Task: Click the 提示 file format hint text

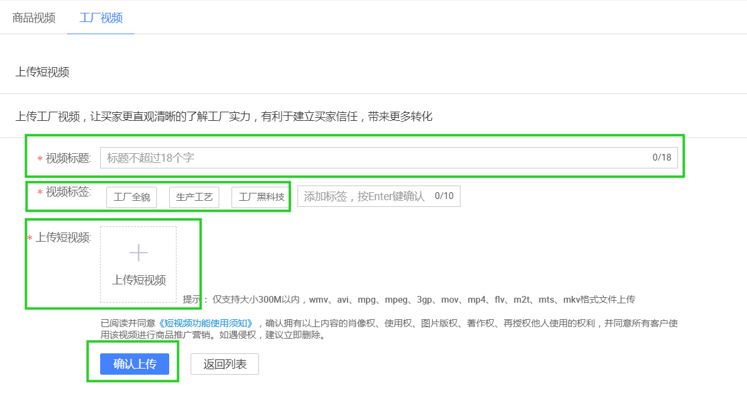Action: coord(409,300)
